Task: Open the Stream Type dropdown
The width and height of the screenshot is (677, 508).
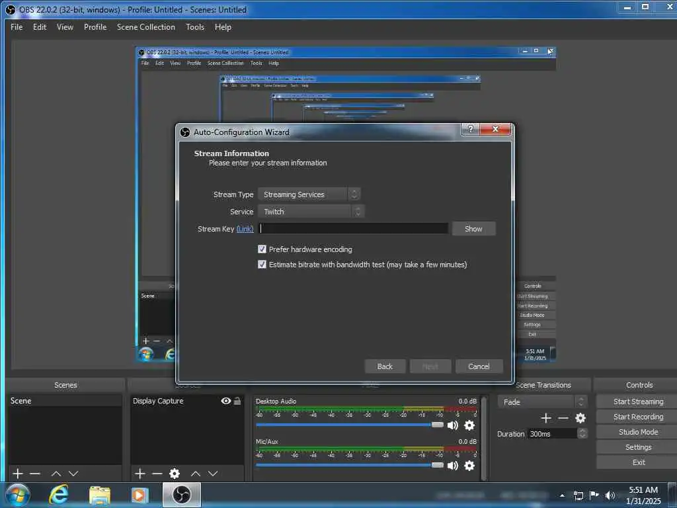Action: pyautogui.click(x=309, y=194)
